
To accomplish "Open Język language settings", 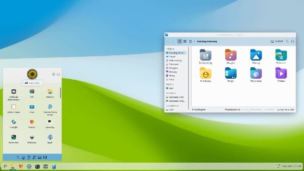I will [50, 139].
